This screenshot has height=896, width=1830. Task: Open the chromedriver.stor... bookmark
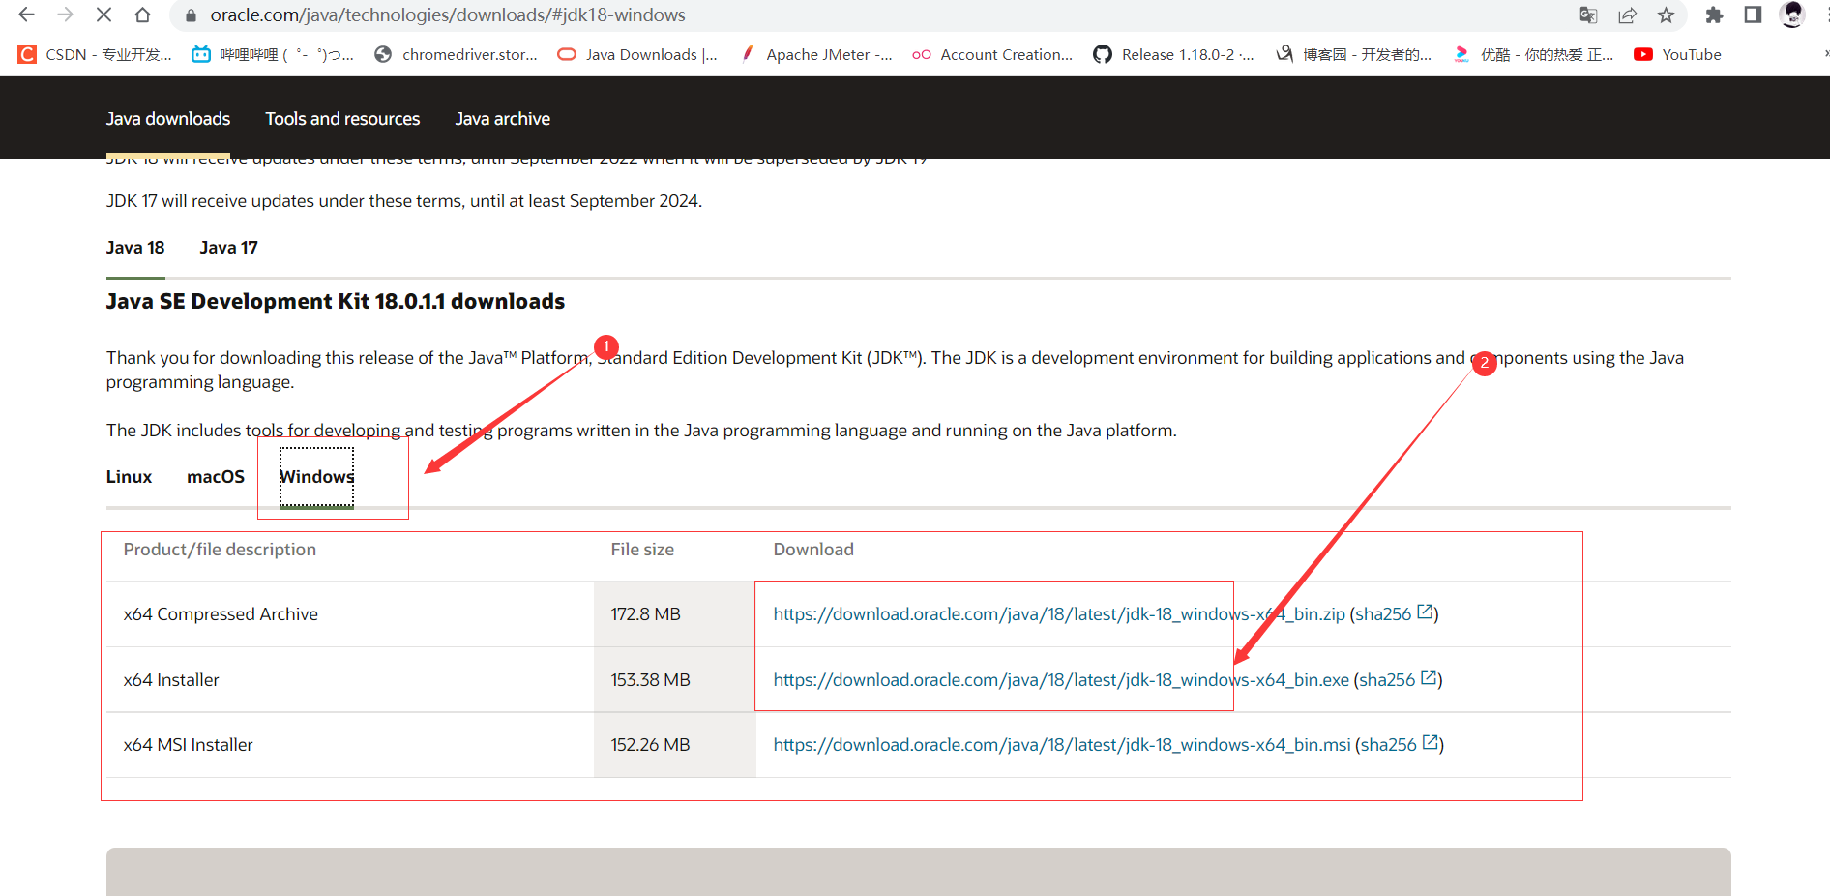point(456,55)
